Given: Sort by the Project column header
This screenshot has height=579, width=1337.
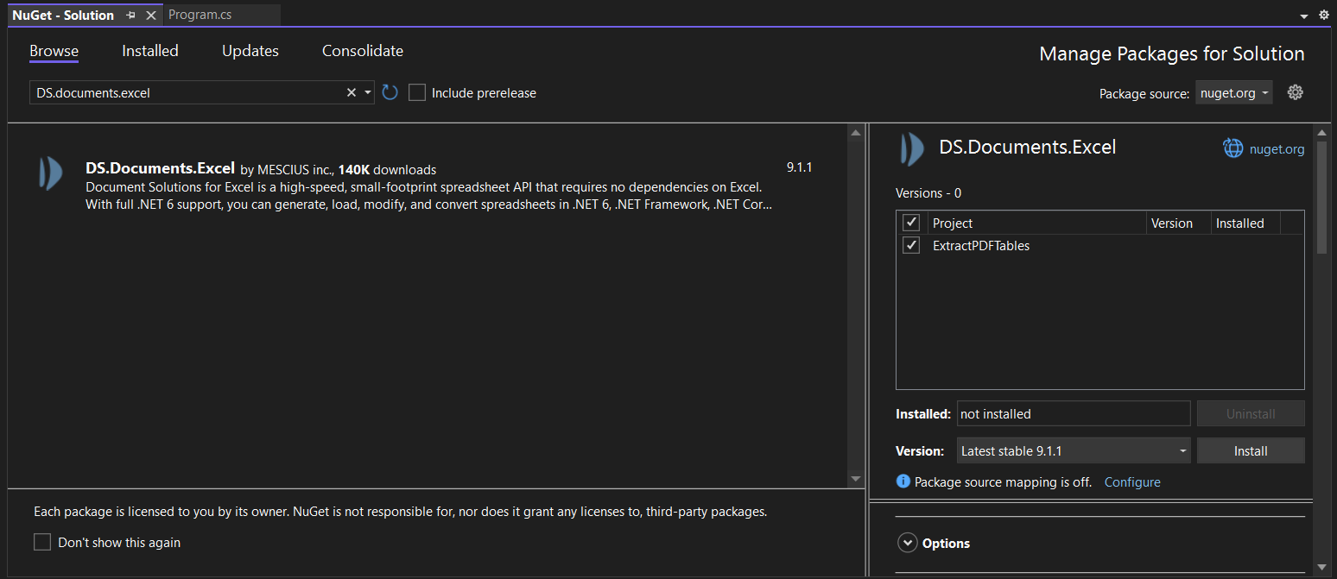Looking at the screenshot, I should pyautogui.click(x=953, y=223).
